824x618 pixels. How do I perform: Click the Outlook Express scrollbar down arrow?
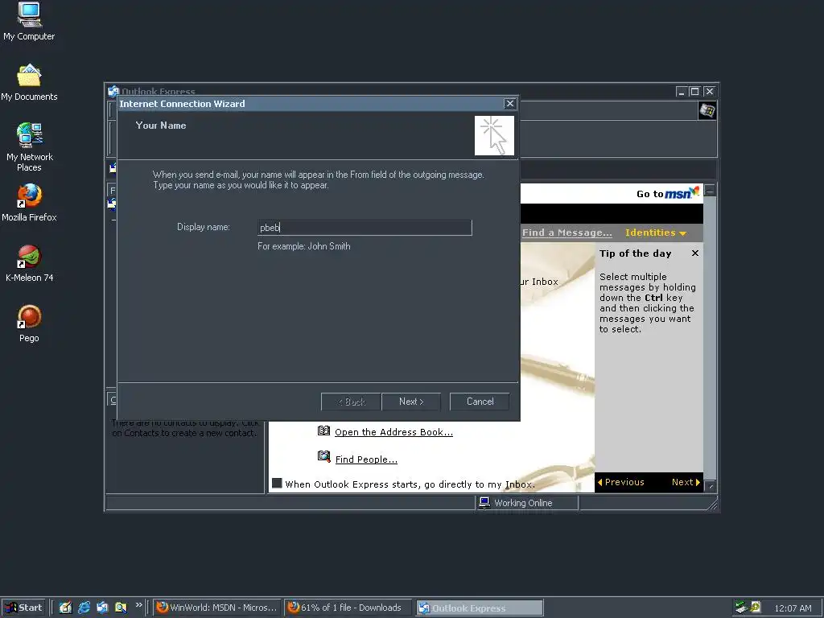tap(710, 486)
